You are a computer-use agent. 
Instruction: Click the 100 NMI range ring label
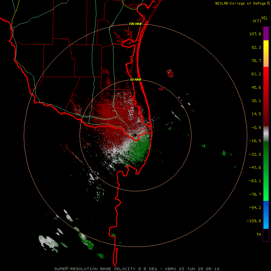click(x=135, y=24)
